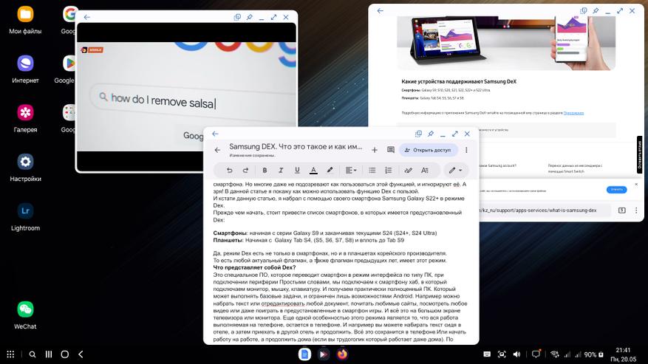The image size is (648, 364).
Task: Open Галерея desktop app
Action: point(25,118)
